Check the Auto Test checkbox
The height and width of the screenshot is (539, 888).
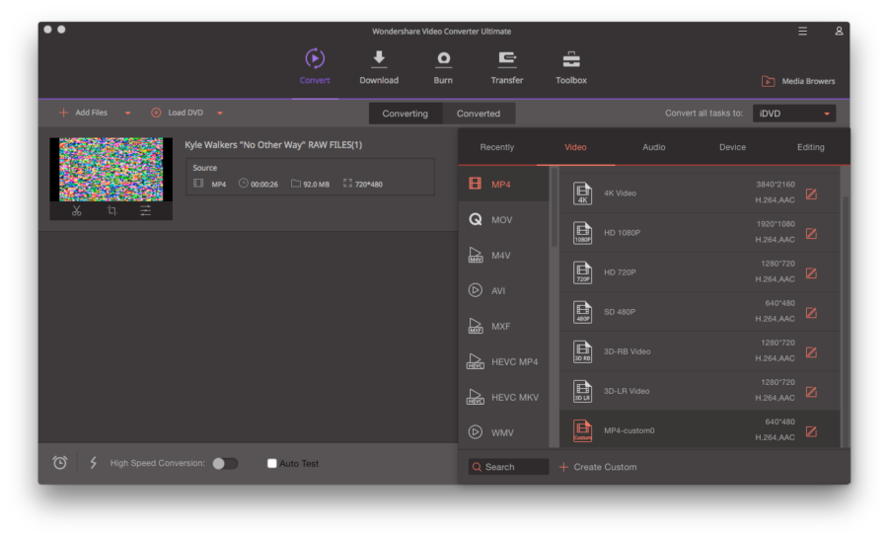point(272,464)
